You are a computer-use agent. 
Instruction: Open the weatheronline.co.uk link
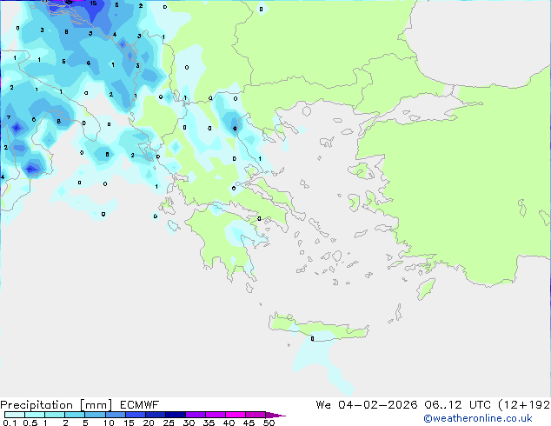click(478, 418)
